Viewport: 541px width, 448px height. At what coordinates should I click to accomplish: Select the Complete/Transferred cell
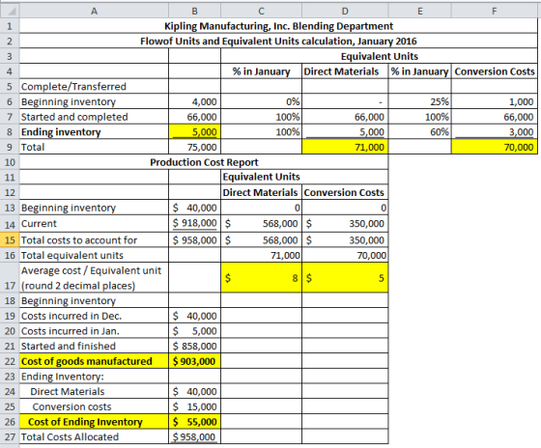(94, 86)
